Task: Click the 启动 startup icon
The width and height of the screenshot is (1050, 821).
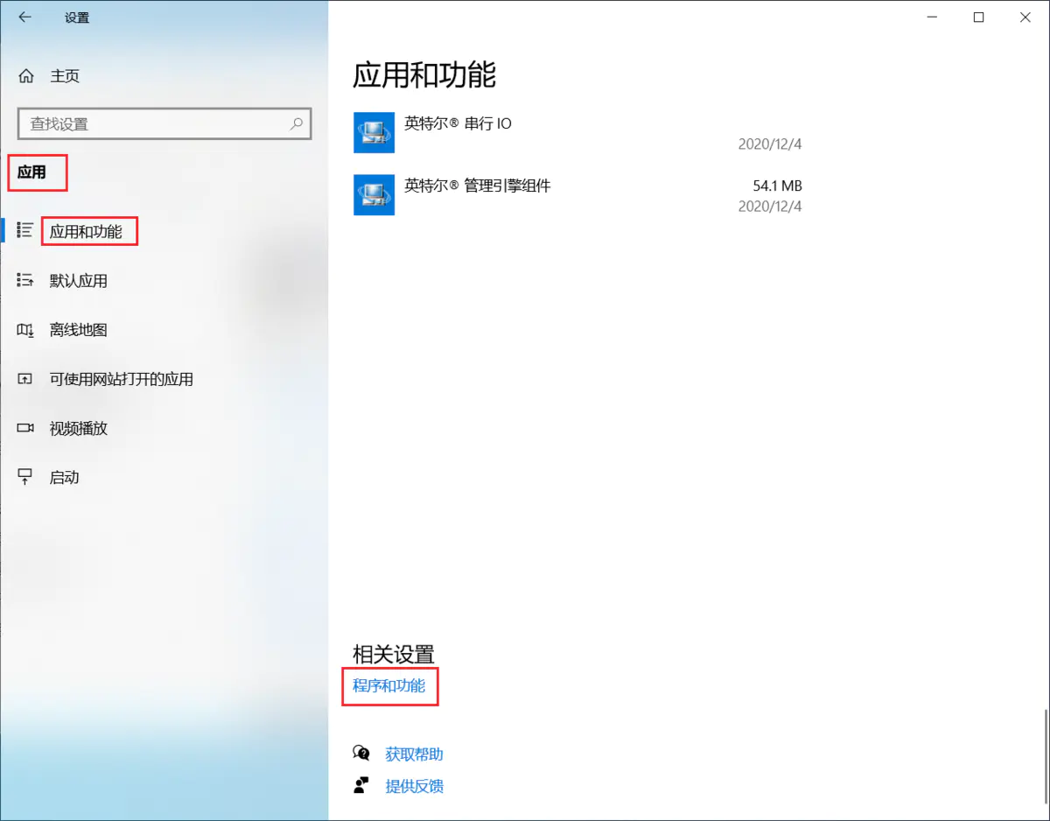Action: 25,477
